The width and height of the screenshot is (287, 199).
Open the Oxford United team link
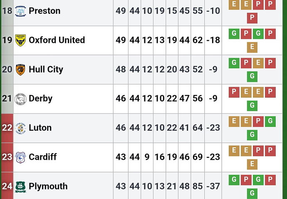click(57, 40)
